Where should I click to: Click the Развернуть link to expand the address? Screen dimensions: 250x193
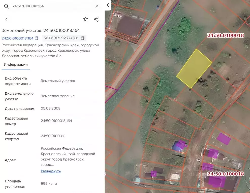[x=51, y=171]
